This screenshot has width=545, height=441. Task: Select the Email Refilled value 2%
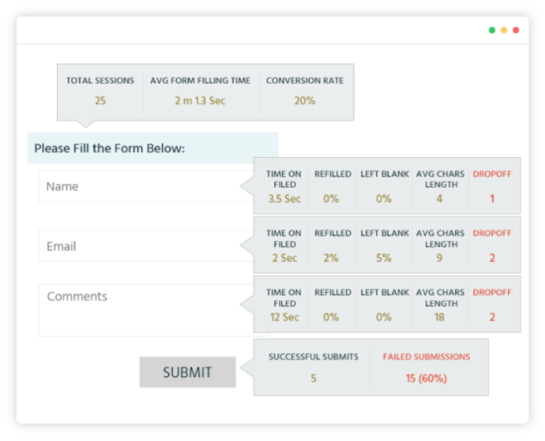[x=331, y=258]
